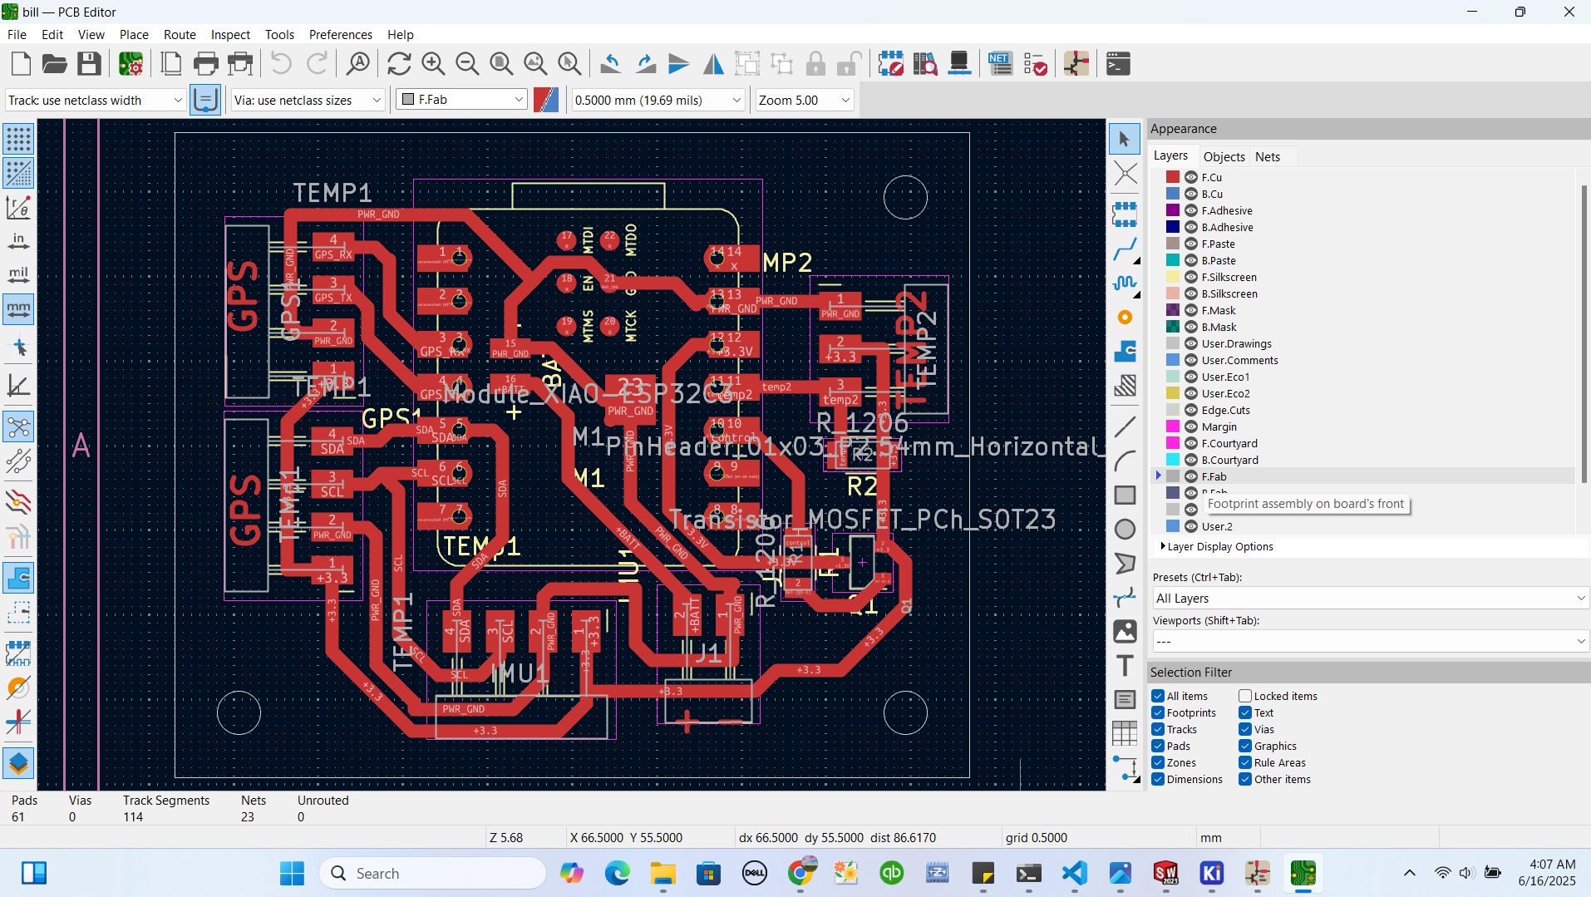Click the Undo arrow
This screenshot has width=1591, height=897.
click(x=281, y=64)
